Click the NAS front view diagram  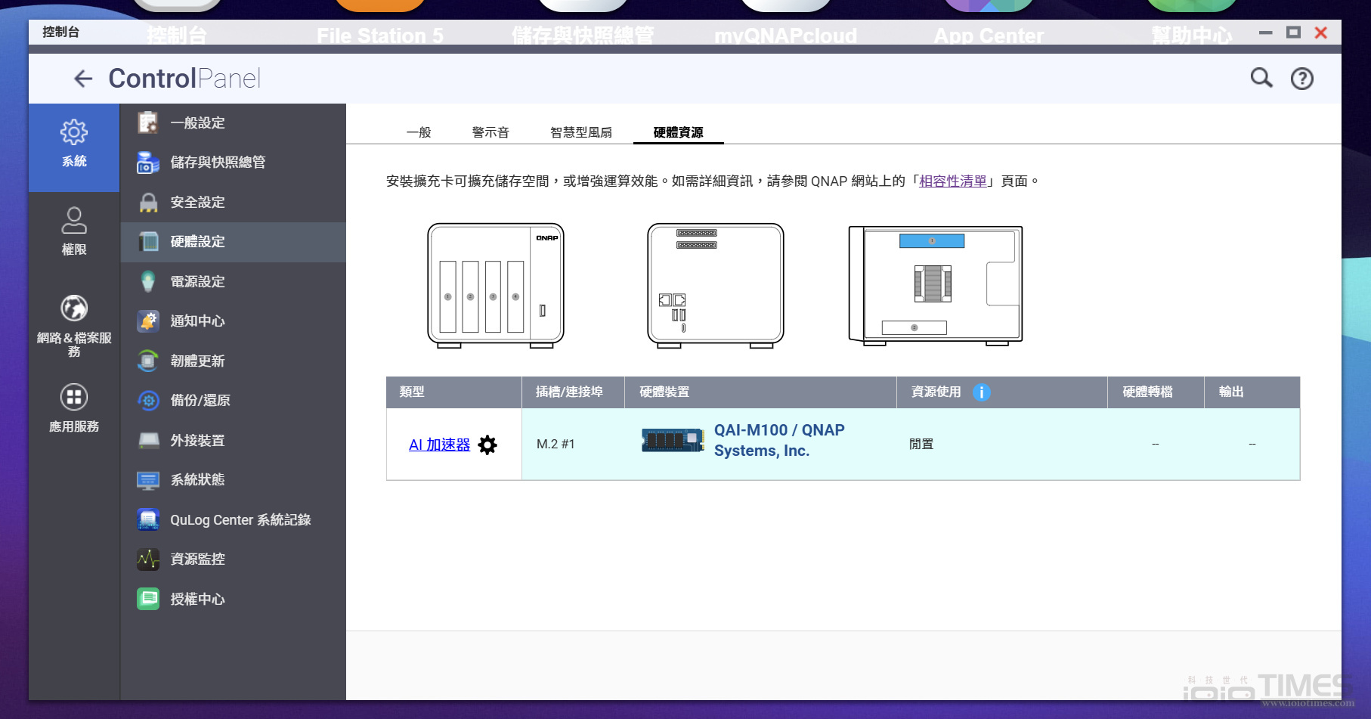tap(496, 286)
